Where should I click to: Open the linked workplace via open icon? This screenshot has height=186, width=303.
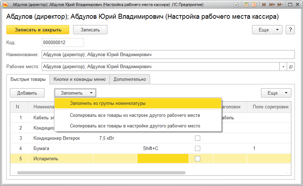291,66
